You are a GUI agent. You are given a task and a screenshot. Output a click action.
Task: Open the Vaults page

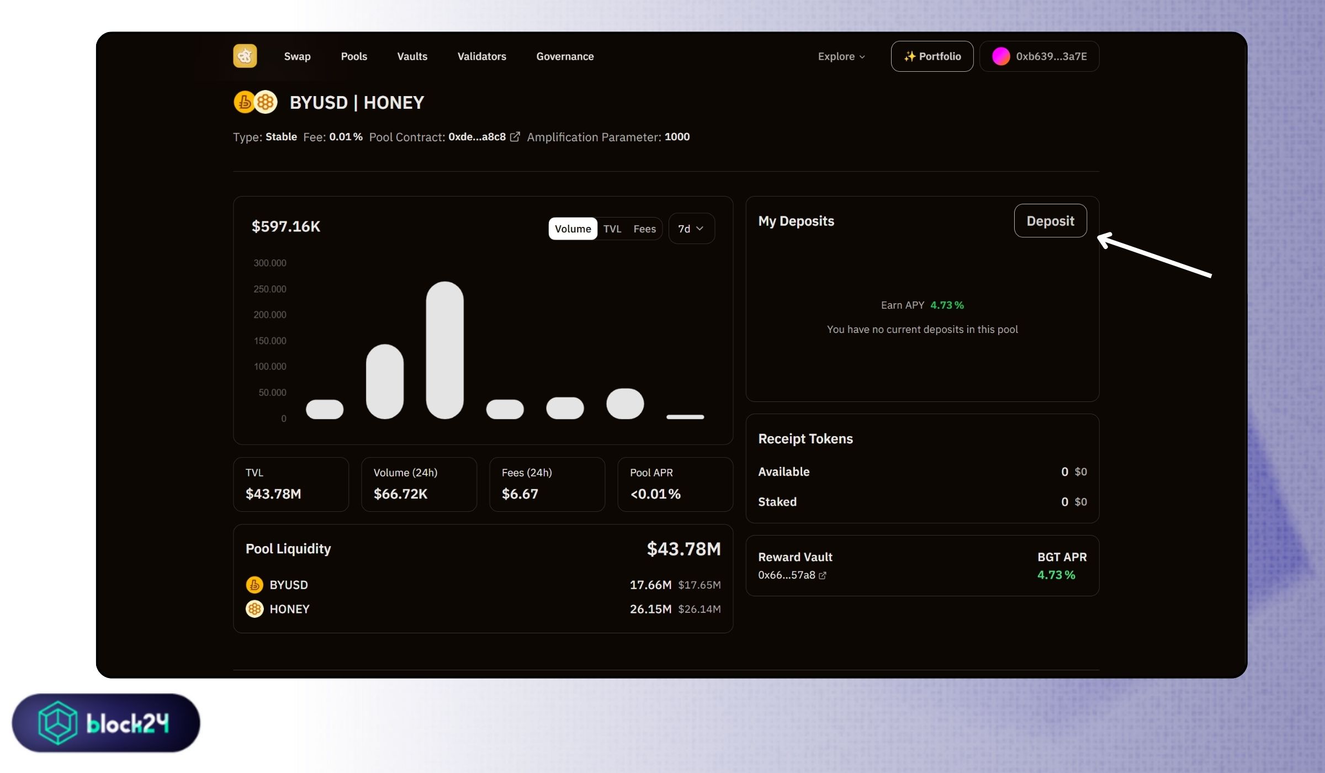(412, 56)
